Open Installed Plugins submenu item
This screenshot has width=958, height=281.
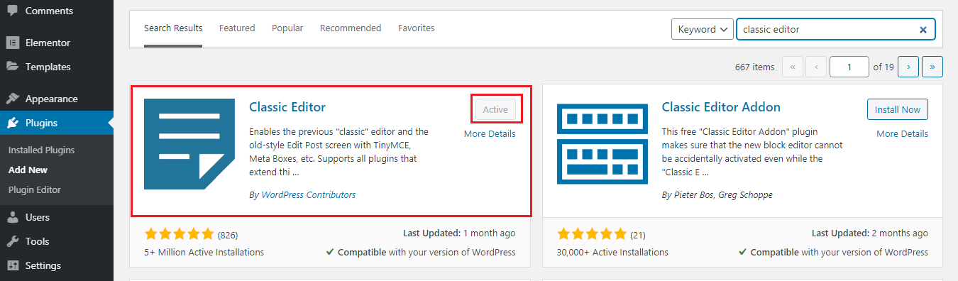[x=41, y=150]
